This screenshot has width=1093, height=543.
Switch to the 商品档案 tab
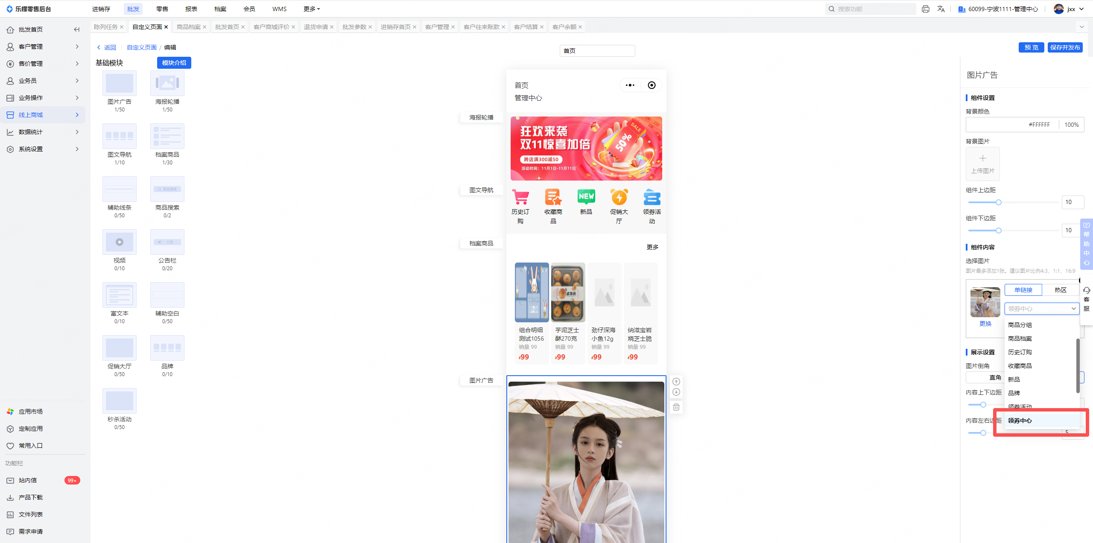189,27
